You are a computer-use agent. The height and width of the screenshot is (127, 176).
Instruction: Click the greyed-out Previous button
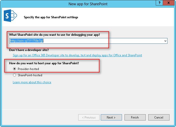89,117
